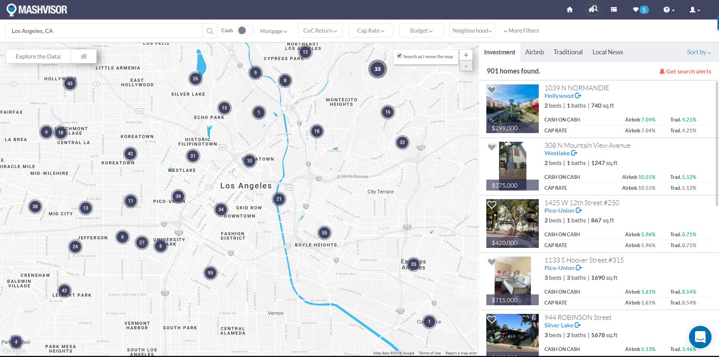Uncheck Search as I move the map
Screen dimensions: 719x357
click(x=399, y=56)
